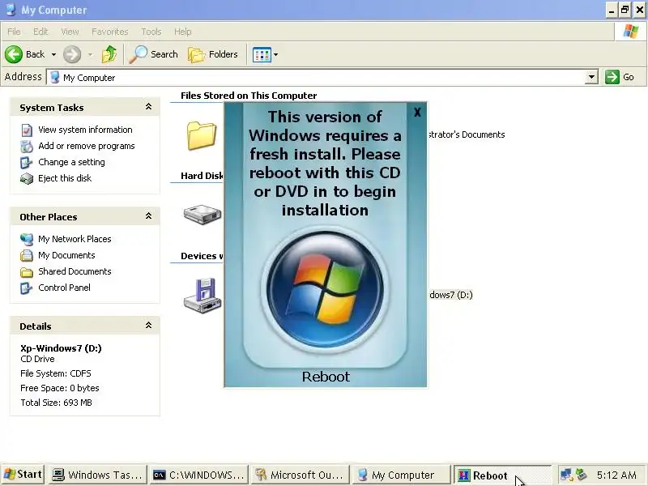Select the yellow documents folder icon
Image resolution: width=648 pixels, height=486 pixels.
point(201,135)
